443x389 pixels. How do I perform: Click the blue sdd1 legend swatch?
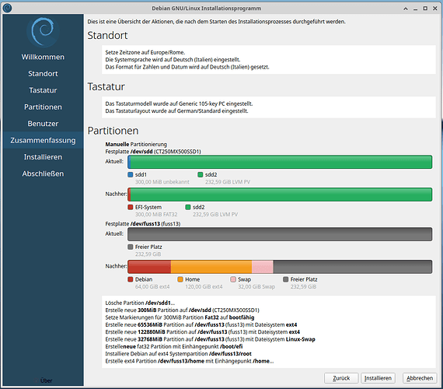(131, 174)
